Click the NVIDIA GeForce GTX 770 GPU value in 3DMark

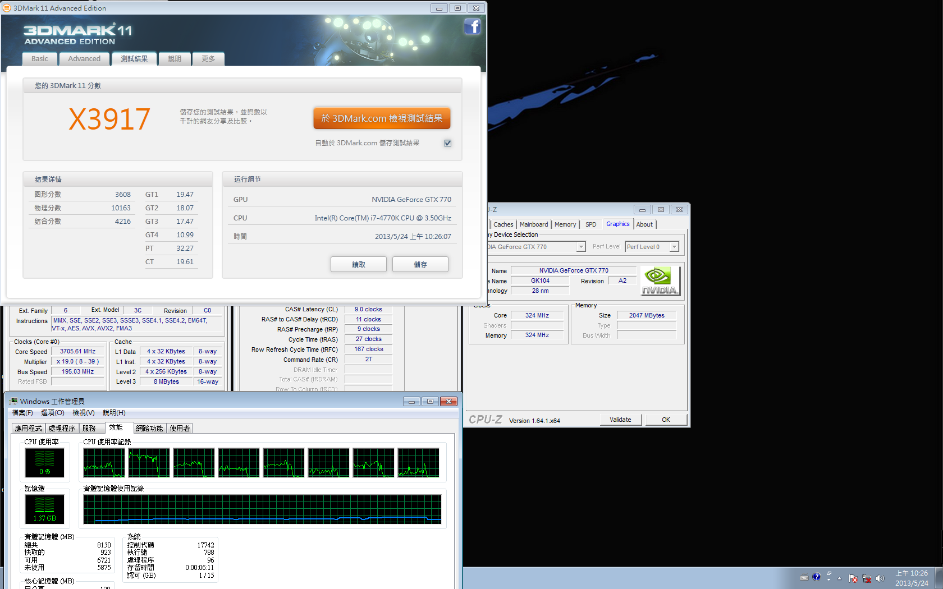click(x=411, y=200)
